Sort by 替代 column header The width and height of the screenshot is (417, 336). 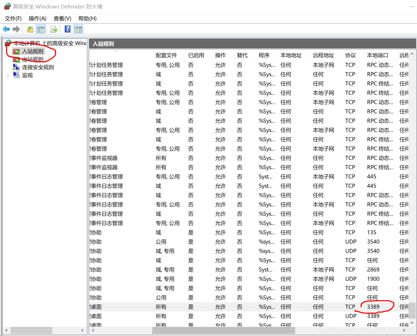pyautogui.click(x=245, y=55)
